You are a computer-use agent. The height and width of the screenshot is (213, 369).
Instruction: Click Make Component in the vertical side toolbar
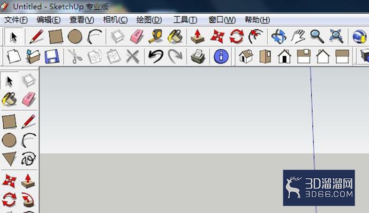tap(29, 80)
